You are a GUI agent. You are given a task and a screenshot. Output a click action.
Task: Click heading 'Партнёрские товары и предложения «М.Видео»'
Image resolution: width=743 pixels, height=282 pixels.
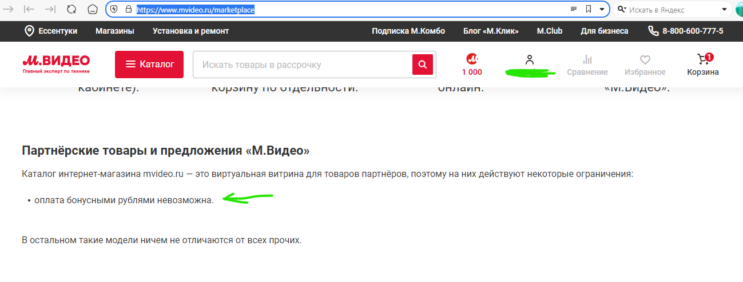[166, 151]
